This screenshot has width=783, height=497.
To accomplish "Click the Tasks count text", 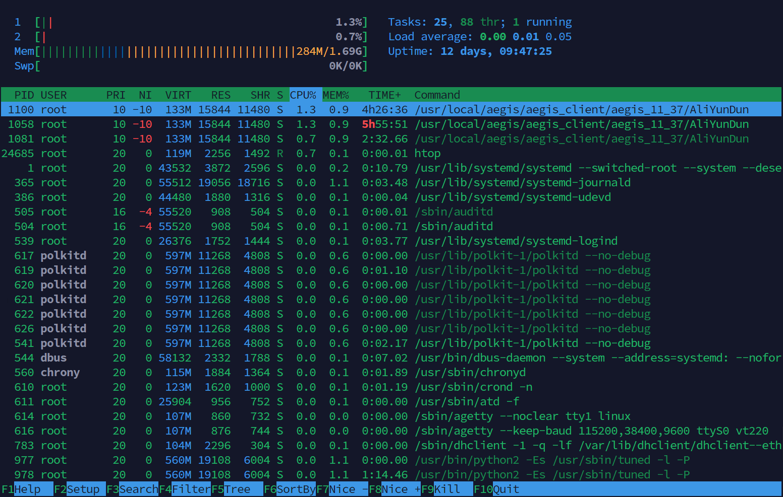I will point(480,22).
